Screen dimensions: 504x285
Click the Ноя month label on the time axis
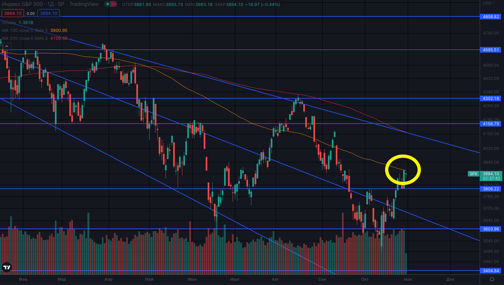tap(407, 279)
